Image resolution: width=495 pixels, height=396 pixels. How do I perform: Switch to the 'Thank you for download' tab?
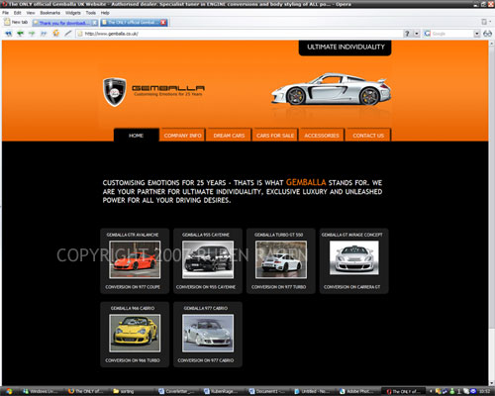point(65,23)
